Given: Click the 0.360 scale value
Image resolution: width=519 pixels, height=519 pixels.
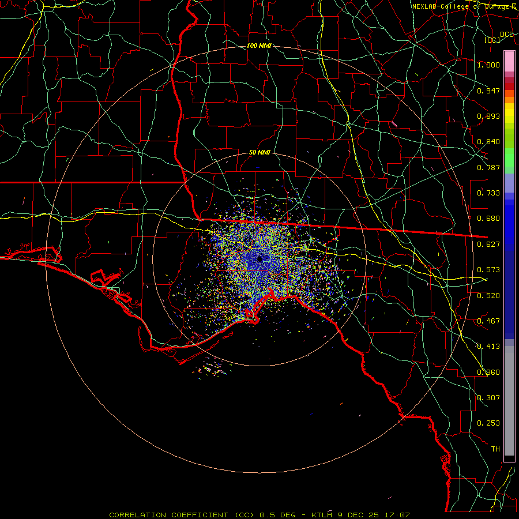Looking at the screenshot, I should coord(488,373).
